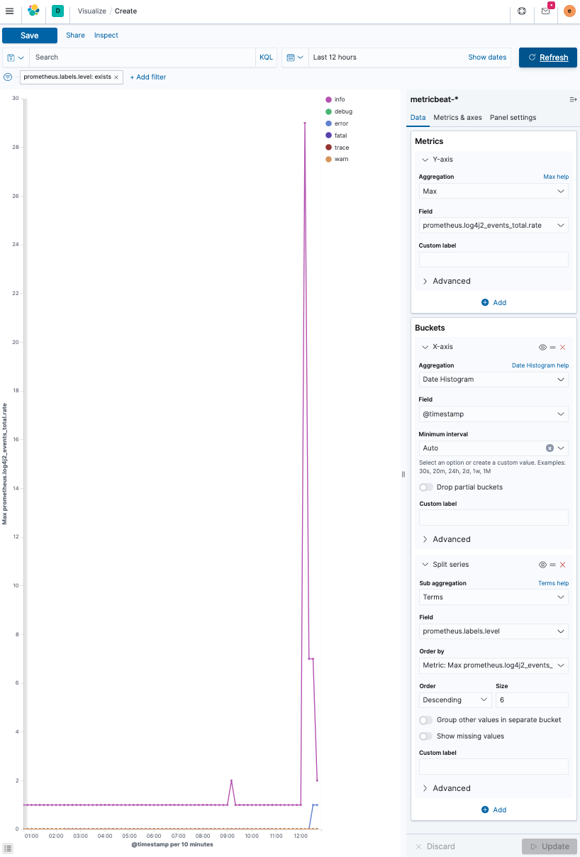Collapse the metricbeat-* panel using the arrow icon
Screen dimensions: 580x857
coord(573,101)
